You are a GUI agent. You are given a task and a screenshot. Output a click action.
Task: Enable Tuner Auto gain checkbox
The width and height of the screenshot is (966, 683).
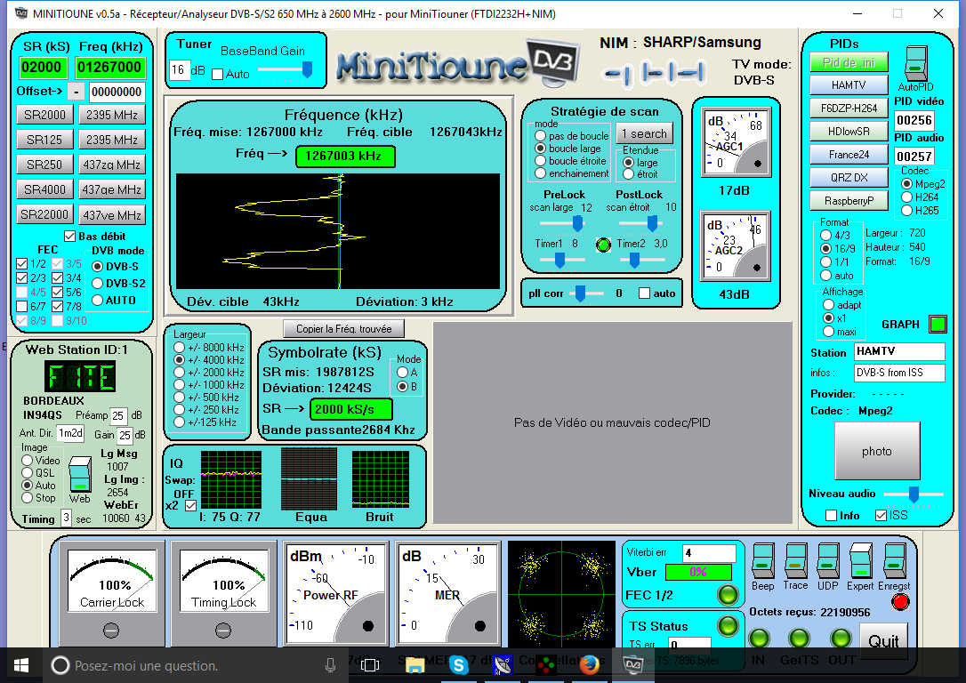tap(217, 74)
